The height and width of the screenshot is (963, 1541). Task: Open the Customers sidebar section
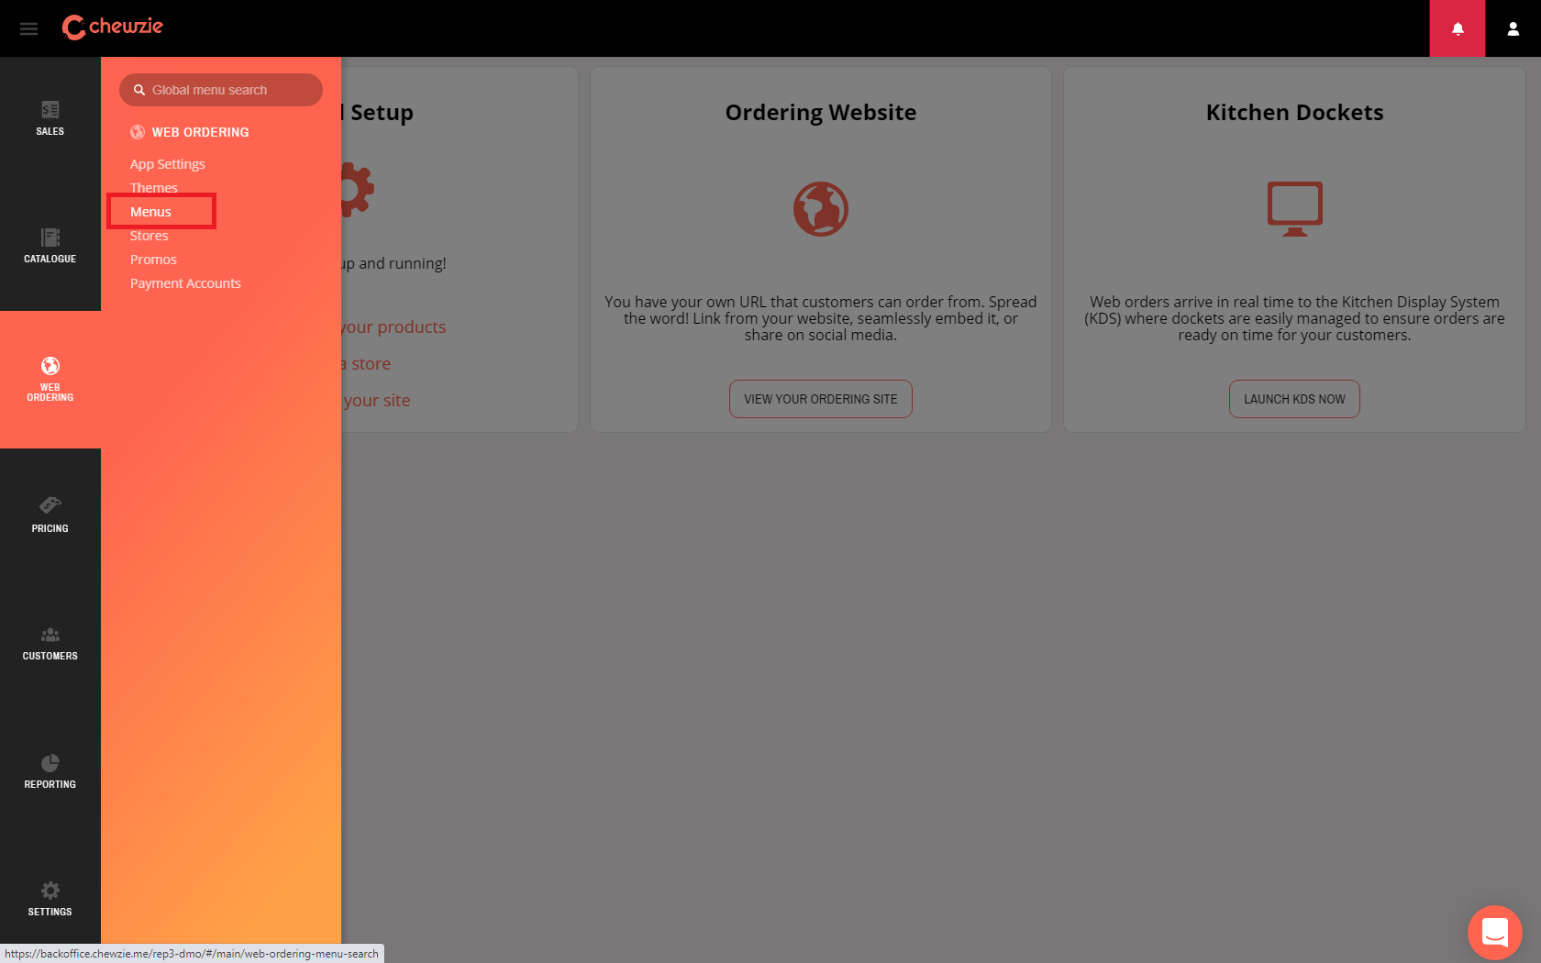(50, 643)
